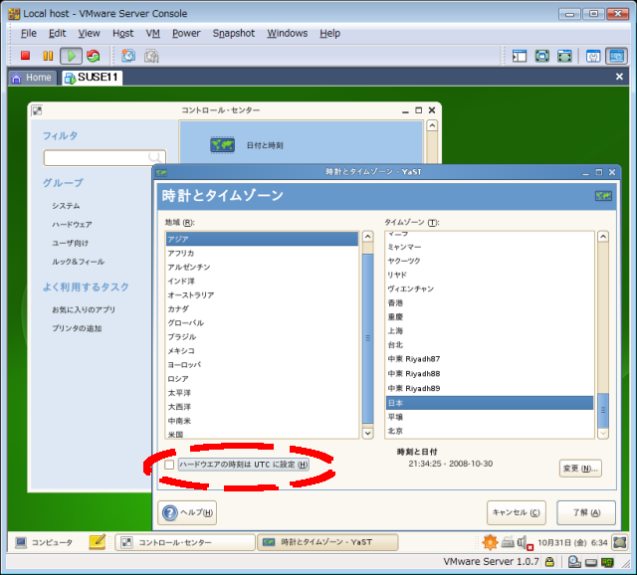This screenshot has width=637, height=575.
Task: Click the Control Center window menu icon
Action: pos(37,110)
